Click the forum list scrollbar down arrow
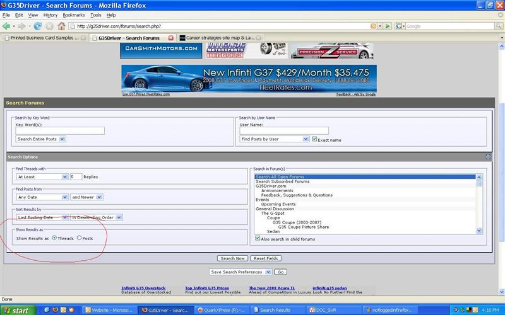505x315 pixels. (x=479, y=231)
